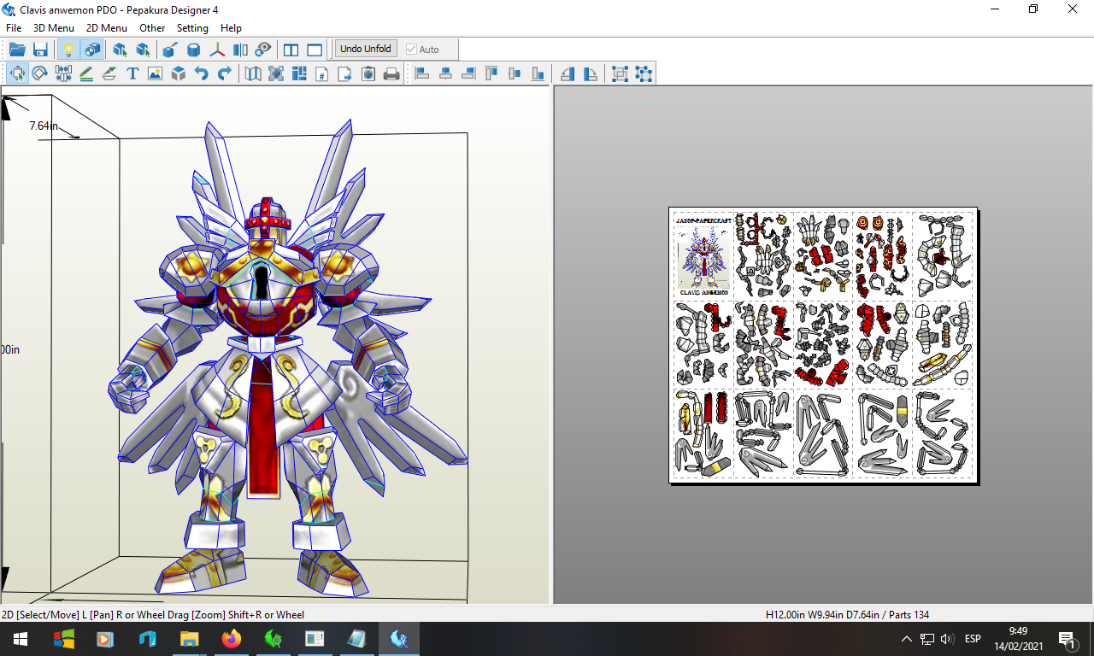This screenshot has width=1094, height=656.
Task: Activate the Rotate part tool
Action: [x=40, y=73]
